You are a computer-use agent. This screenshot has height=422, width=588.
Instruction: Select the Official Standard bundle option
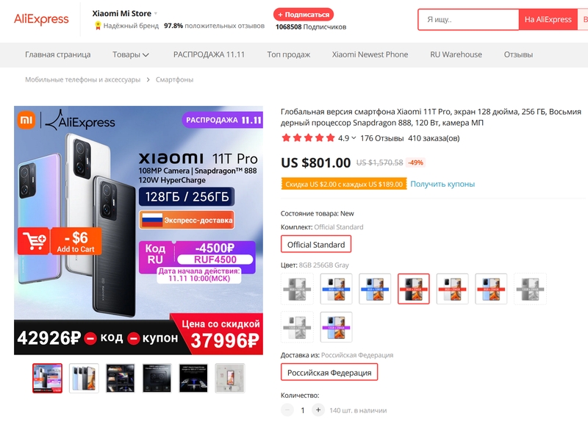click(316, 244)
